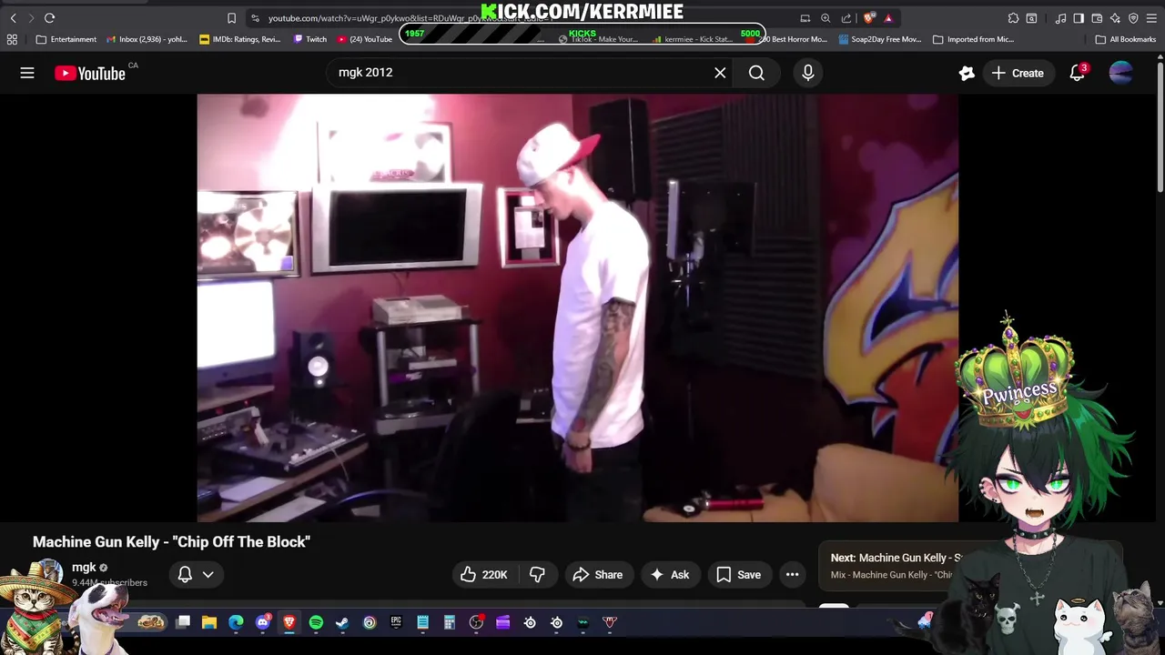Open File Explorer from the taskbar
This screenshot has height=655, width=1165.
[209, 622]
